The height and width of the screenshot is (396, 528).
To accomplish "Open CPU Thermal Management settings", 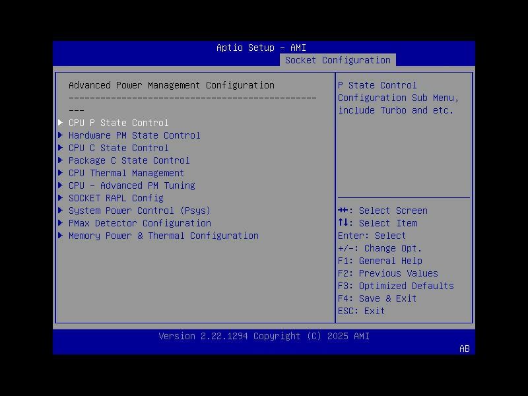I will coord(126,172).
